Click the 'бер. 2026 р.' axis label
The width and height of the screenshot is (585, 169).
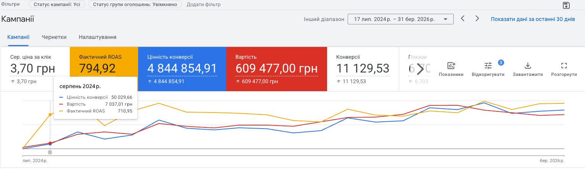(x=552, y=160)
